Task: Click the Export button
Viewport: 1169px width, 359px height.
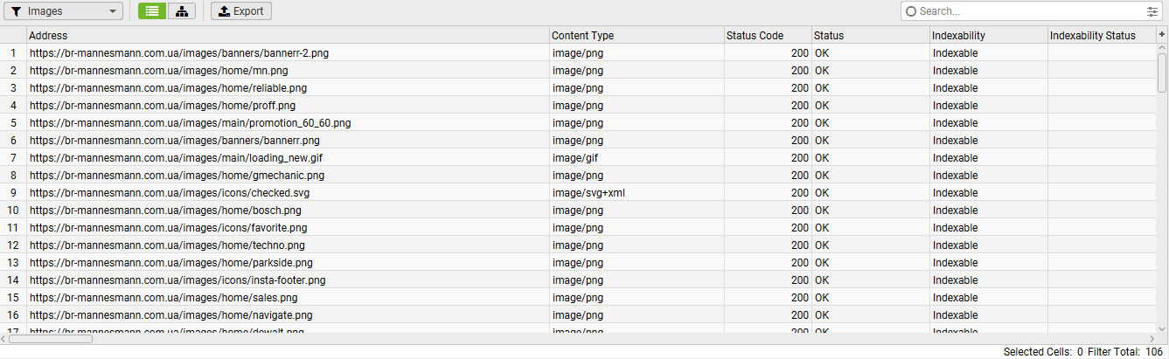Action: tap(241, 11)
